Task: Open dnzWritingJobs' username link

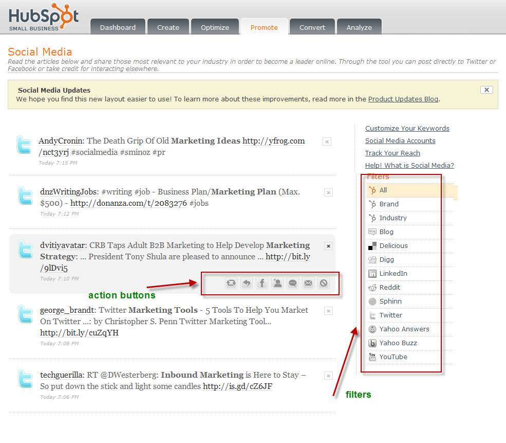Action: 69,192
